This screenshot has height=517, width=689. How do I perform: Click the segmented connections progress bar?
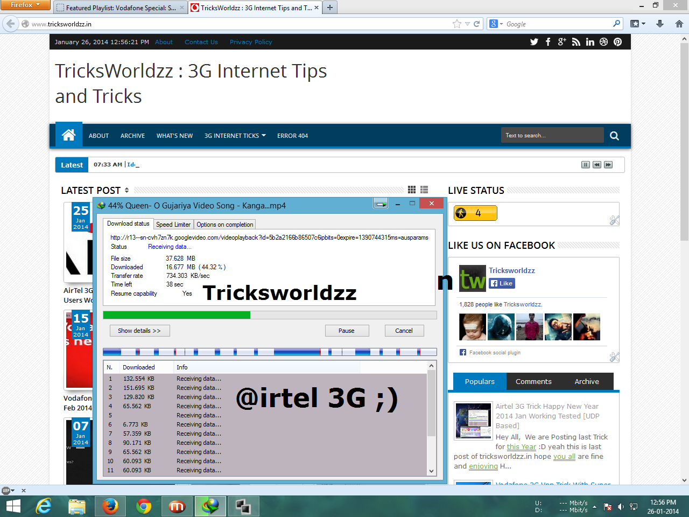click(270, 352)
